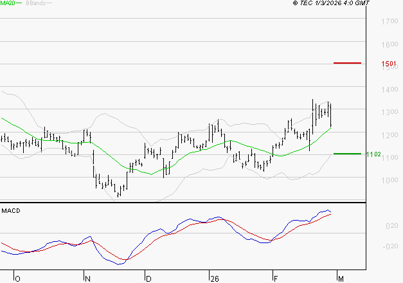
Task: Click the N month axis label
Action: [x=87, y=279]
